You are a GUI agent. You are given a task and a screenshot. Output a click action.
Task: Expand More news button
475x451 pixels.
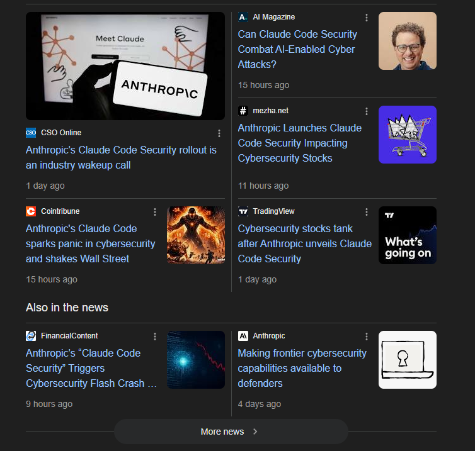tap(231, 432)
